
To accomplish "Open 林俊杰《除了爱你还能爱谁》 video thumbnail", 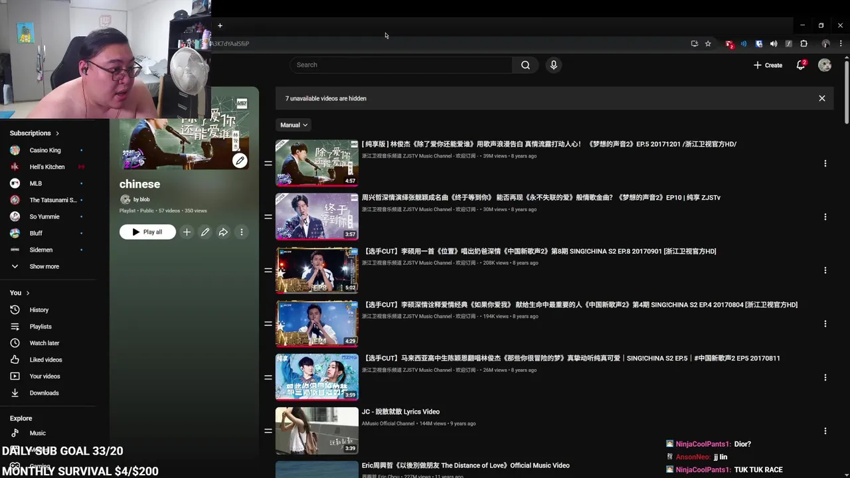I will click(317, 163).
